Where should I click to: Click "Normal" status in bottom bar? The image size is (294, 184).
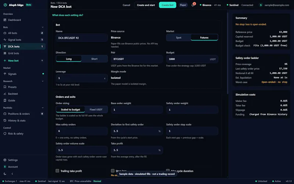(97, 181)
